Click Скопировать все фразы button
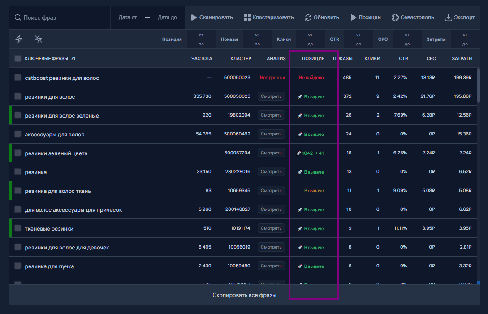This screenshot has height=314, width=488. [x=244, y=295]
